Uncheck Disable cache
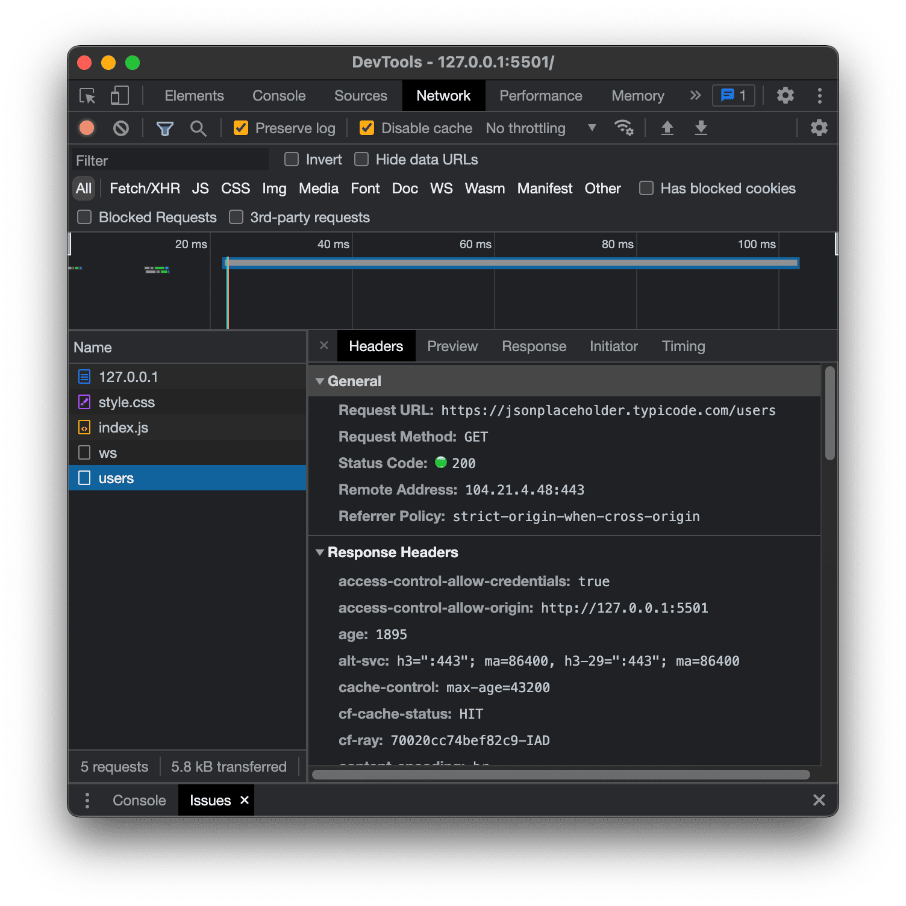Screen dimensions: 906x906 click(367, 128)
